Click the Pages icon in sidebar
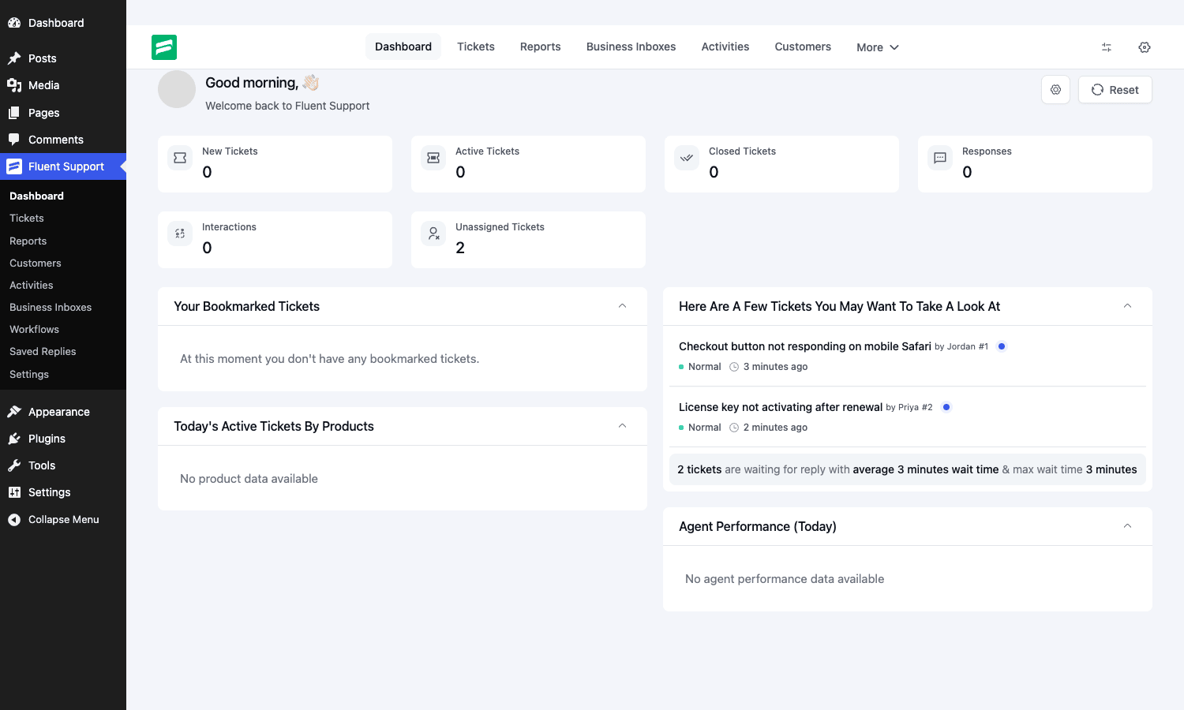The width and height of the screenshot is (1184, 710). pos(14,113)
